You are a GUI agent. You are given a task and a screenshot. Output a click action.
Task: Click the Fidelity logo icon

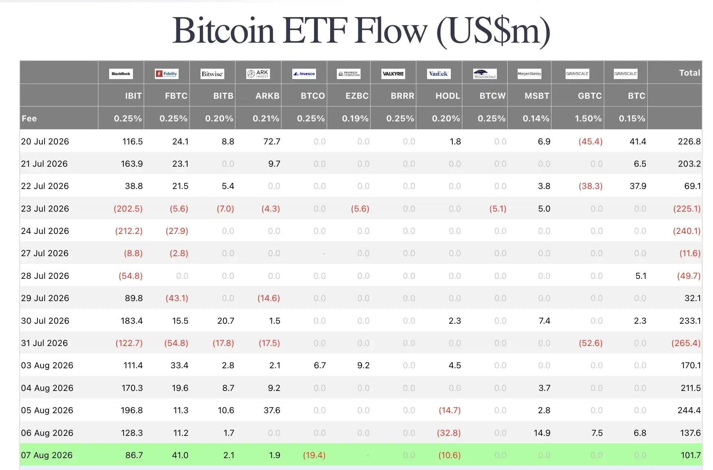167,74
